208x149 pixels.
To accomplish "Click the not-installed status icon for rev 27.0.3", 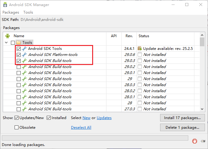I will 140,109.
